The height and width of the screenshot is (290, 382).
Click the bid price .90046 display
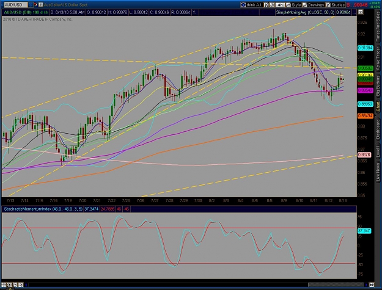click(x=357, y=5)
